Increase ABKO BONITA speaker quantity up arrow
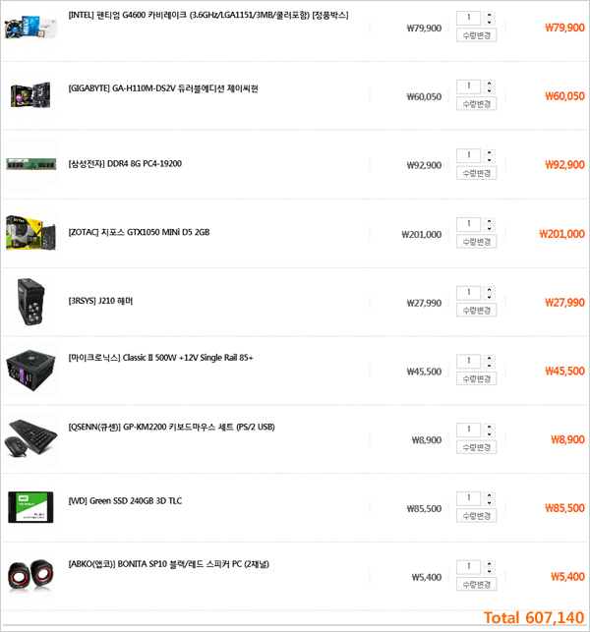590x632 pixels. [489, 564]
